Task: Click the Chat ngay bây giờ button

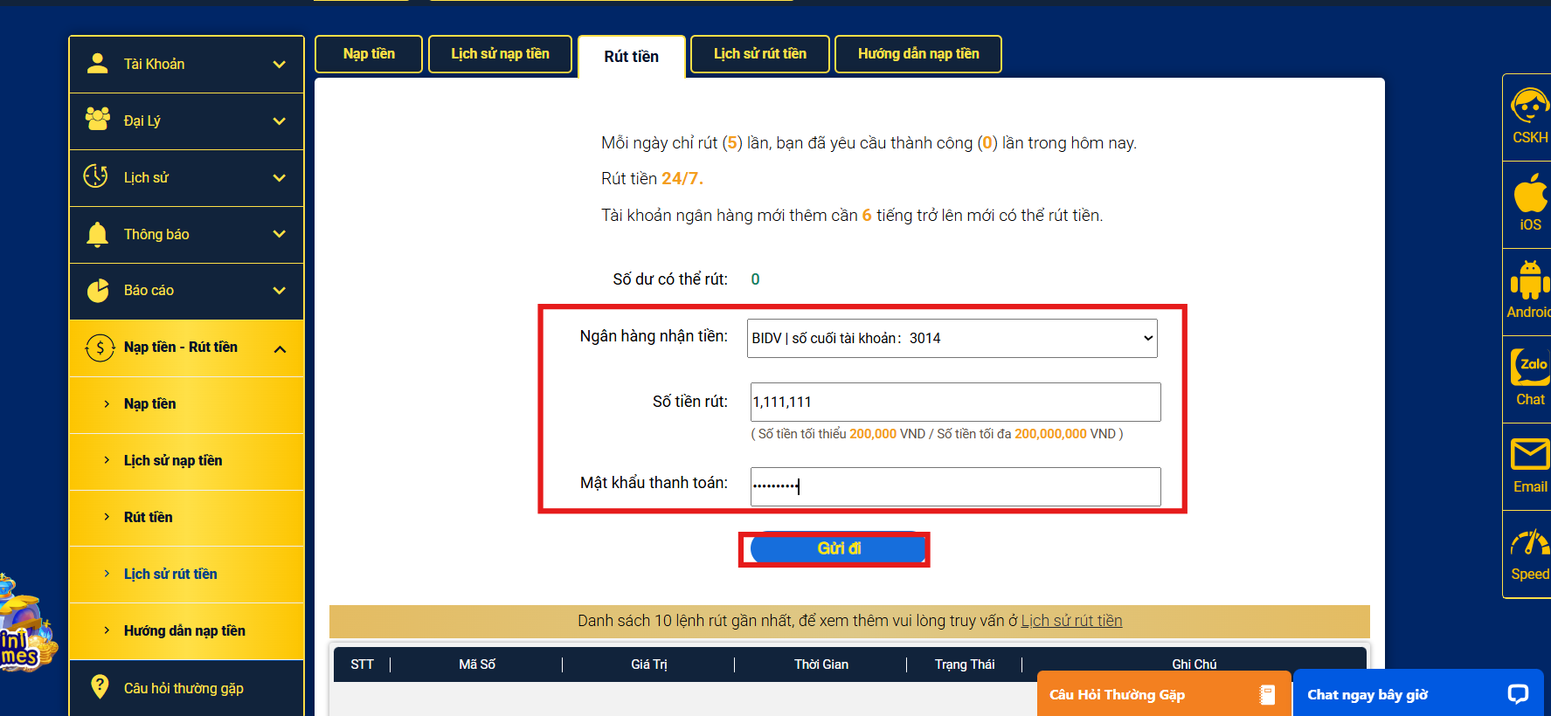Action: [x=1418, y=694]
